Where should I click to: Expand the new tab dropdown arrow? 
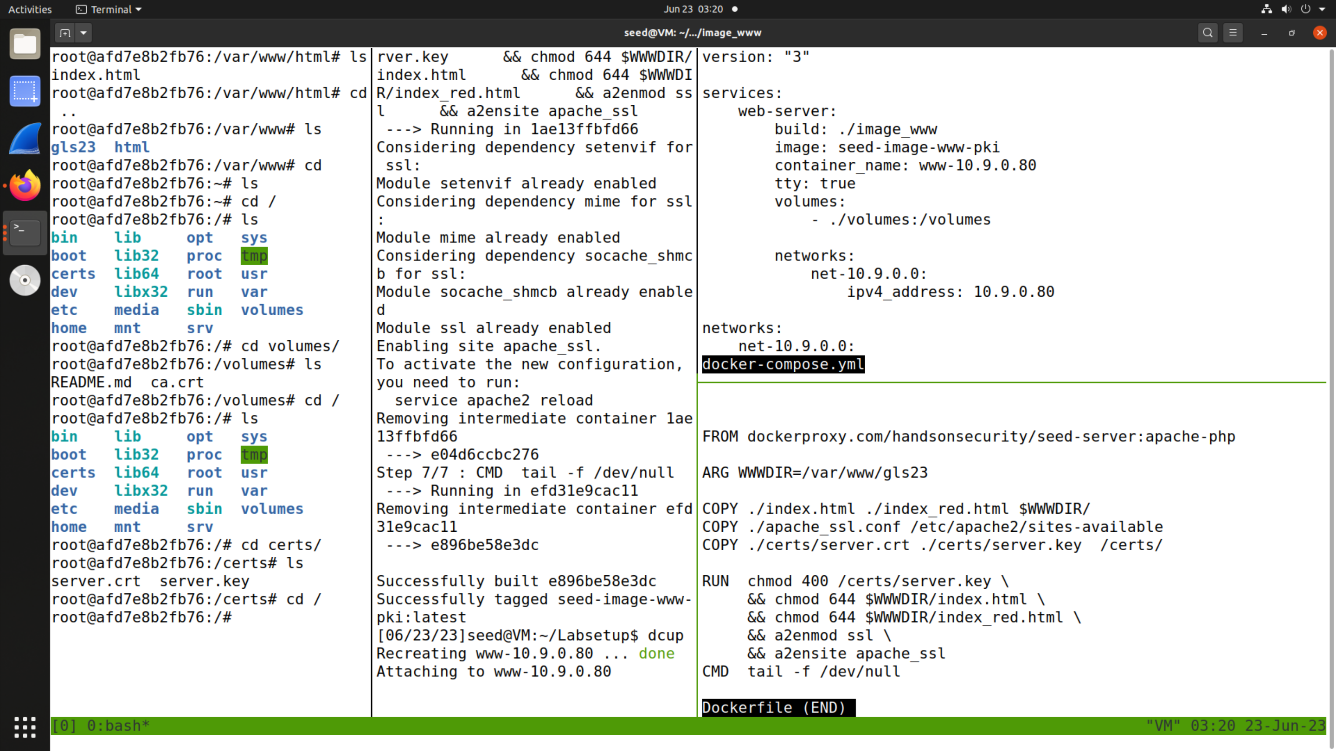[83, 32]
